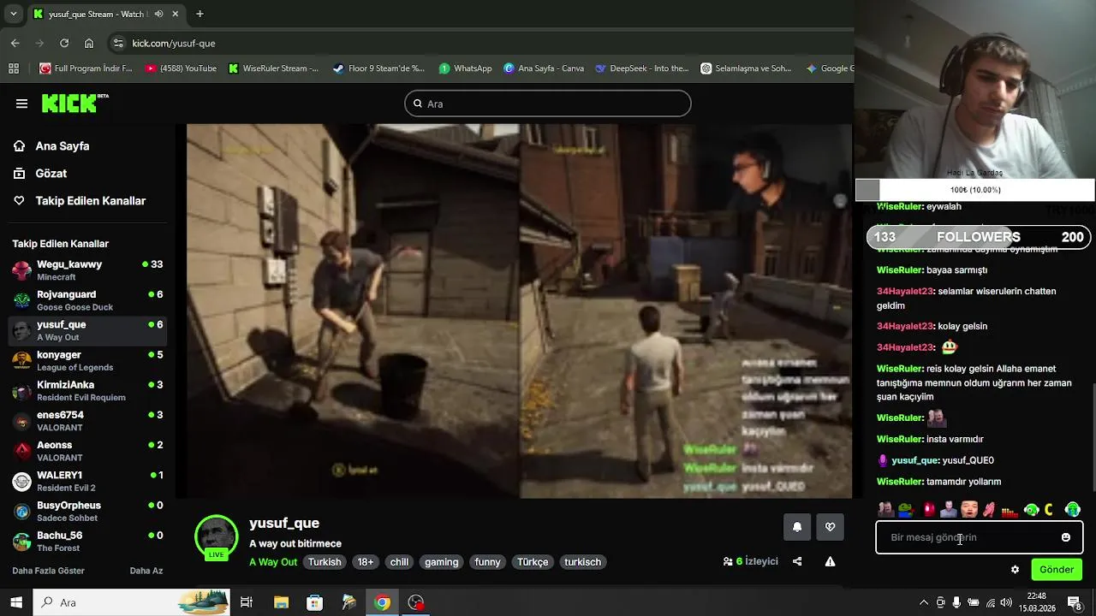Report the stream with warning triangle
The width and height of the screenshot is (1096, 616).
tap(830, 562)
